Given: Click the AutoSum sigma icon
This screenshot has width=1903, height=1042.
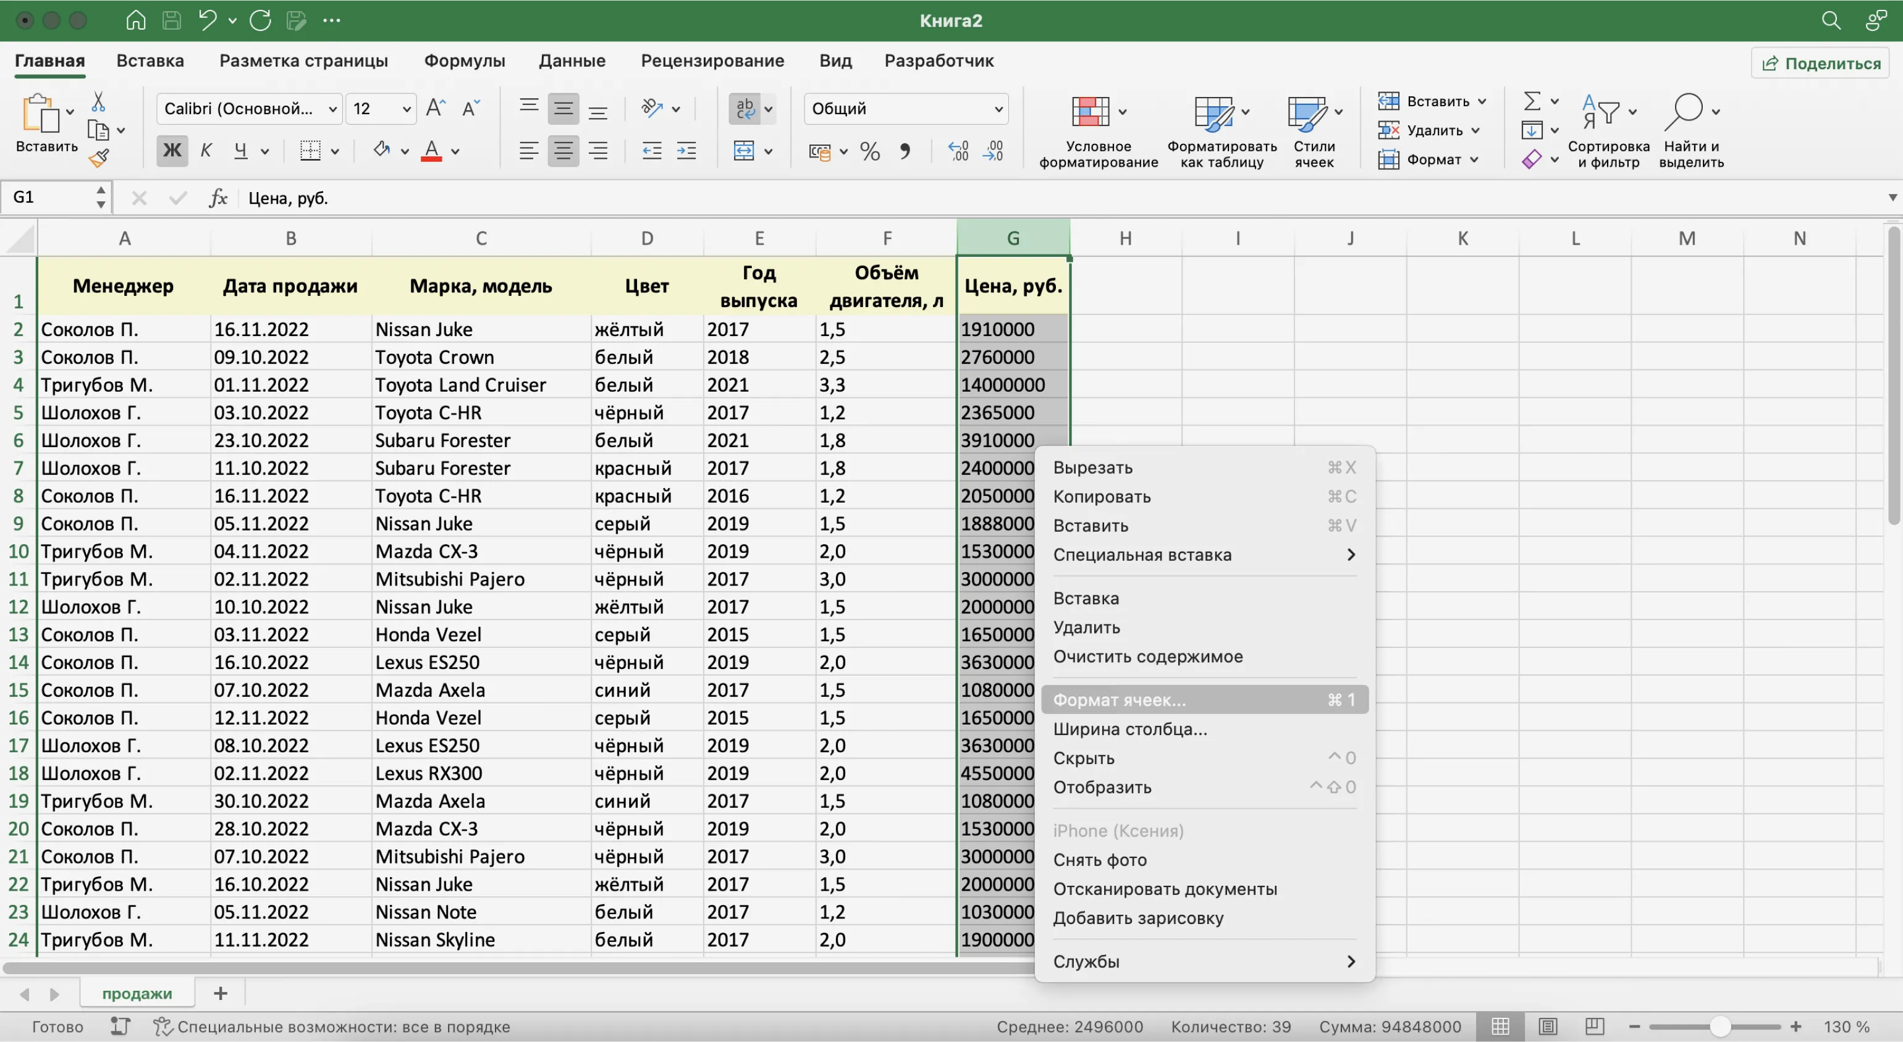Looking at the screenshot, I should pyautogui.click(x=1532, y=101).
